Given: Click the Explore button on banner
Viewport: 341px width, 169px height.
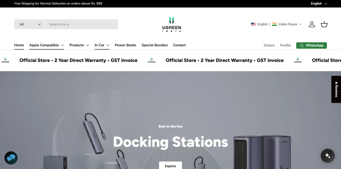Looking at the screenshot, I should point(170,166).
